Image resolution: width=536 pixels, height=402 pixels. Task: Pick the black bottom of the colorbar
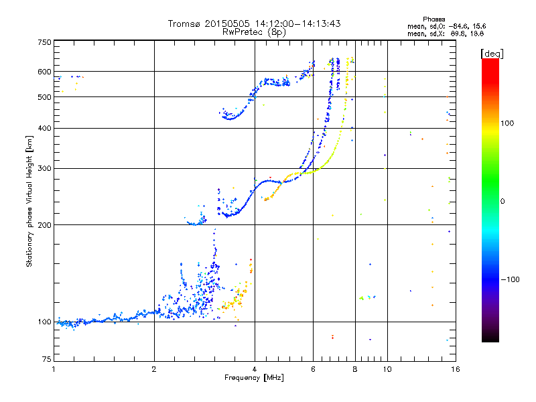click(x=490, y=338)
